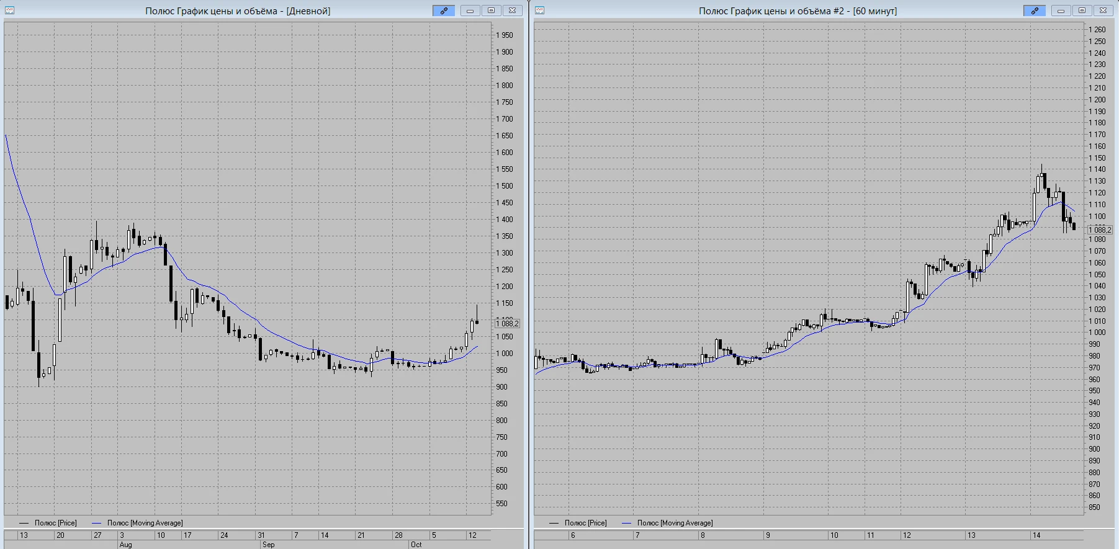Click the daily chart title 'Полюс График цены и объёма - [Дневной]'
Screen dimensions: 1119x549
(238, 11)
